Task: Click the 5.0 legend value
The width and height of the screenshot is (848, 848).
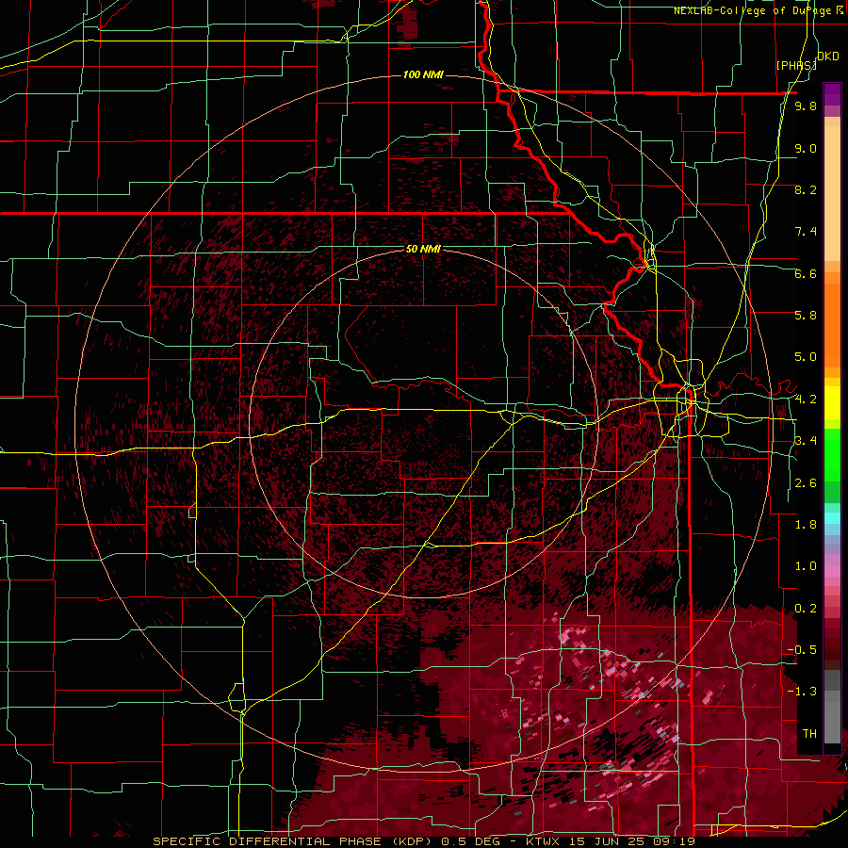Action: pyautogui.click(x=806, y=357)
